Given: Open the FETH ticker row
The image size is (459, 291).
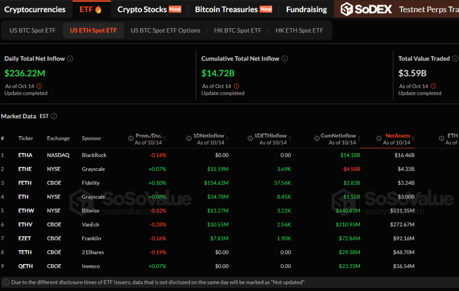Looking at the screenshot, I should click(x=25, y=183).
